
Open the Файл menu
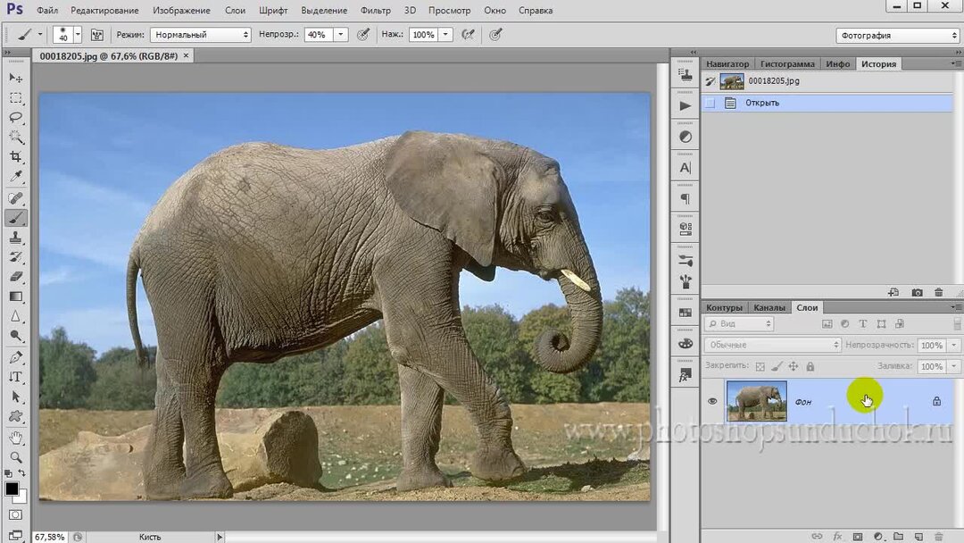tap(47, 11)
